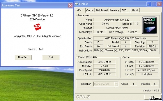Click the red ZD logo icon
The height and width of the screenshot is (101, 163).
(x=37, y=27)
